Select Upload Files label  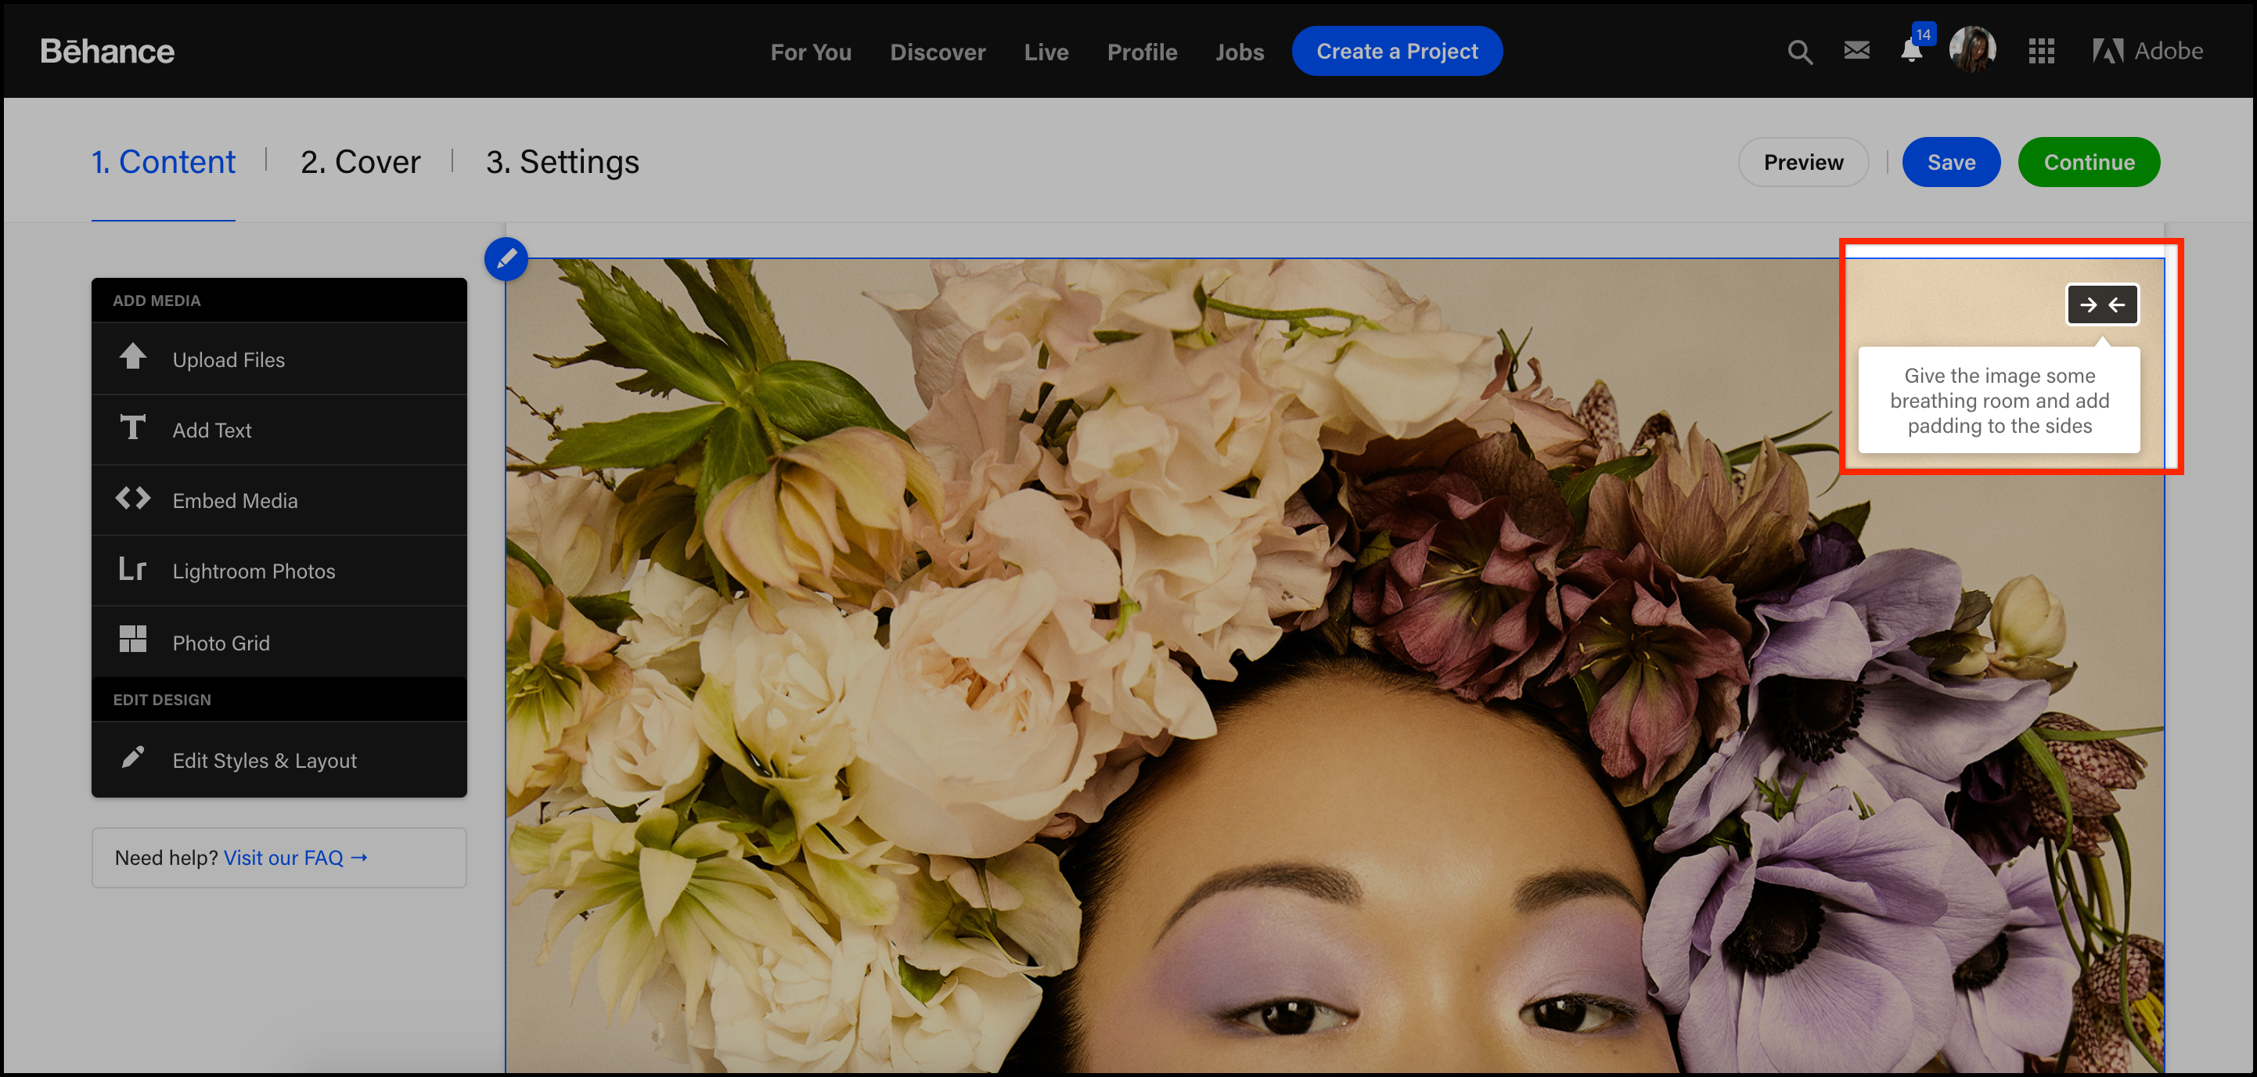pos(229,360)
